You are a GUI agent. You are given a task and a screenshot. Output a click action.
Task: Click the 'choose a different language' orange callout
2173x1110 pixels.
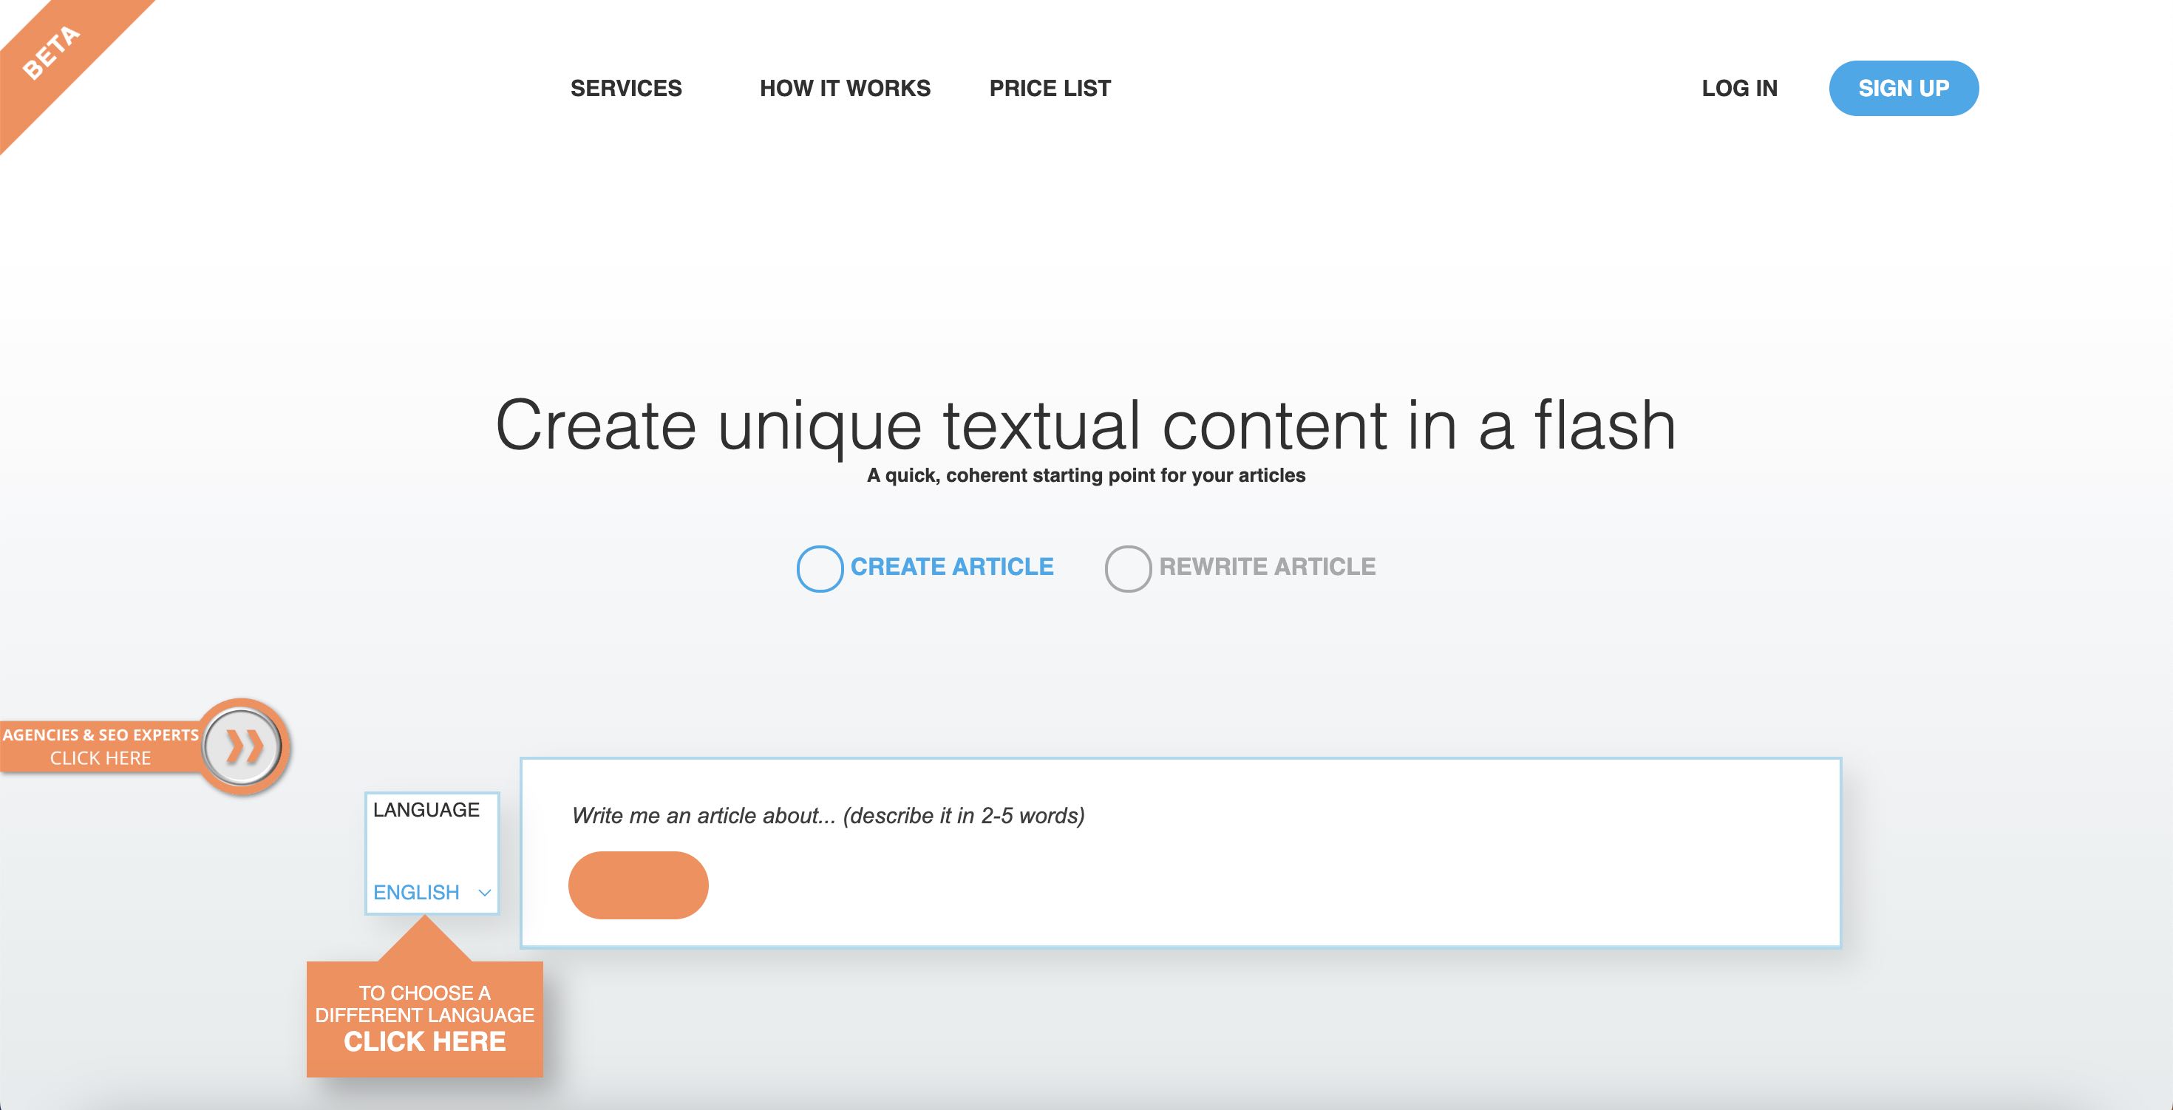424,1018
